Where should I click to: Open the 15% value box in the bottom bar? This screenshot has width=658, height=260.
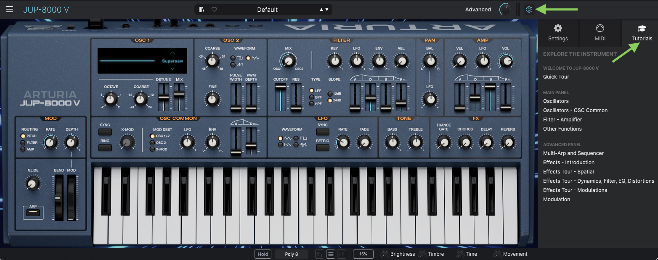[363, 254]
